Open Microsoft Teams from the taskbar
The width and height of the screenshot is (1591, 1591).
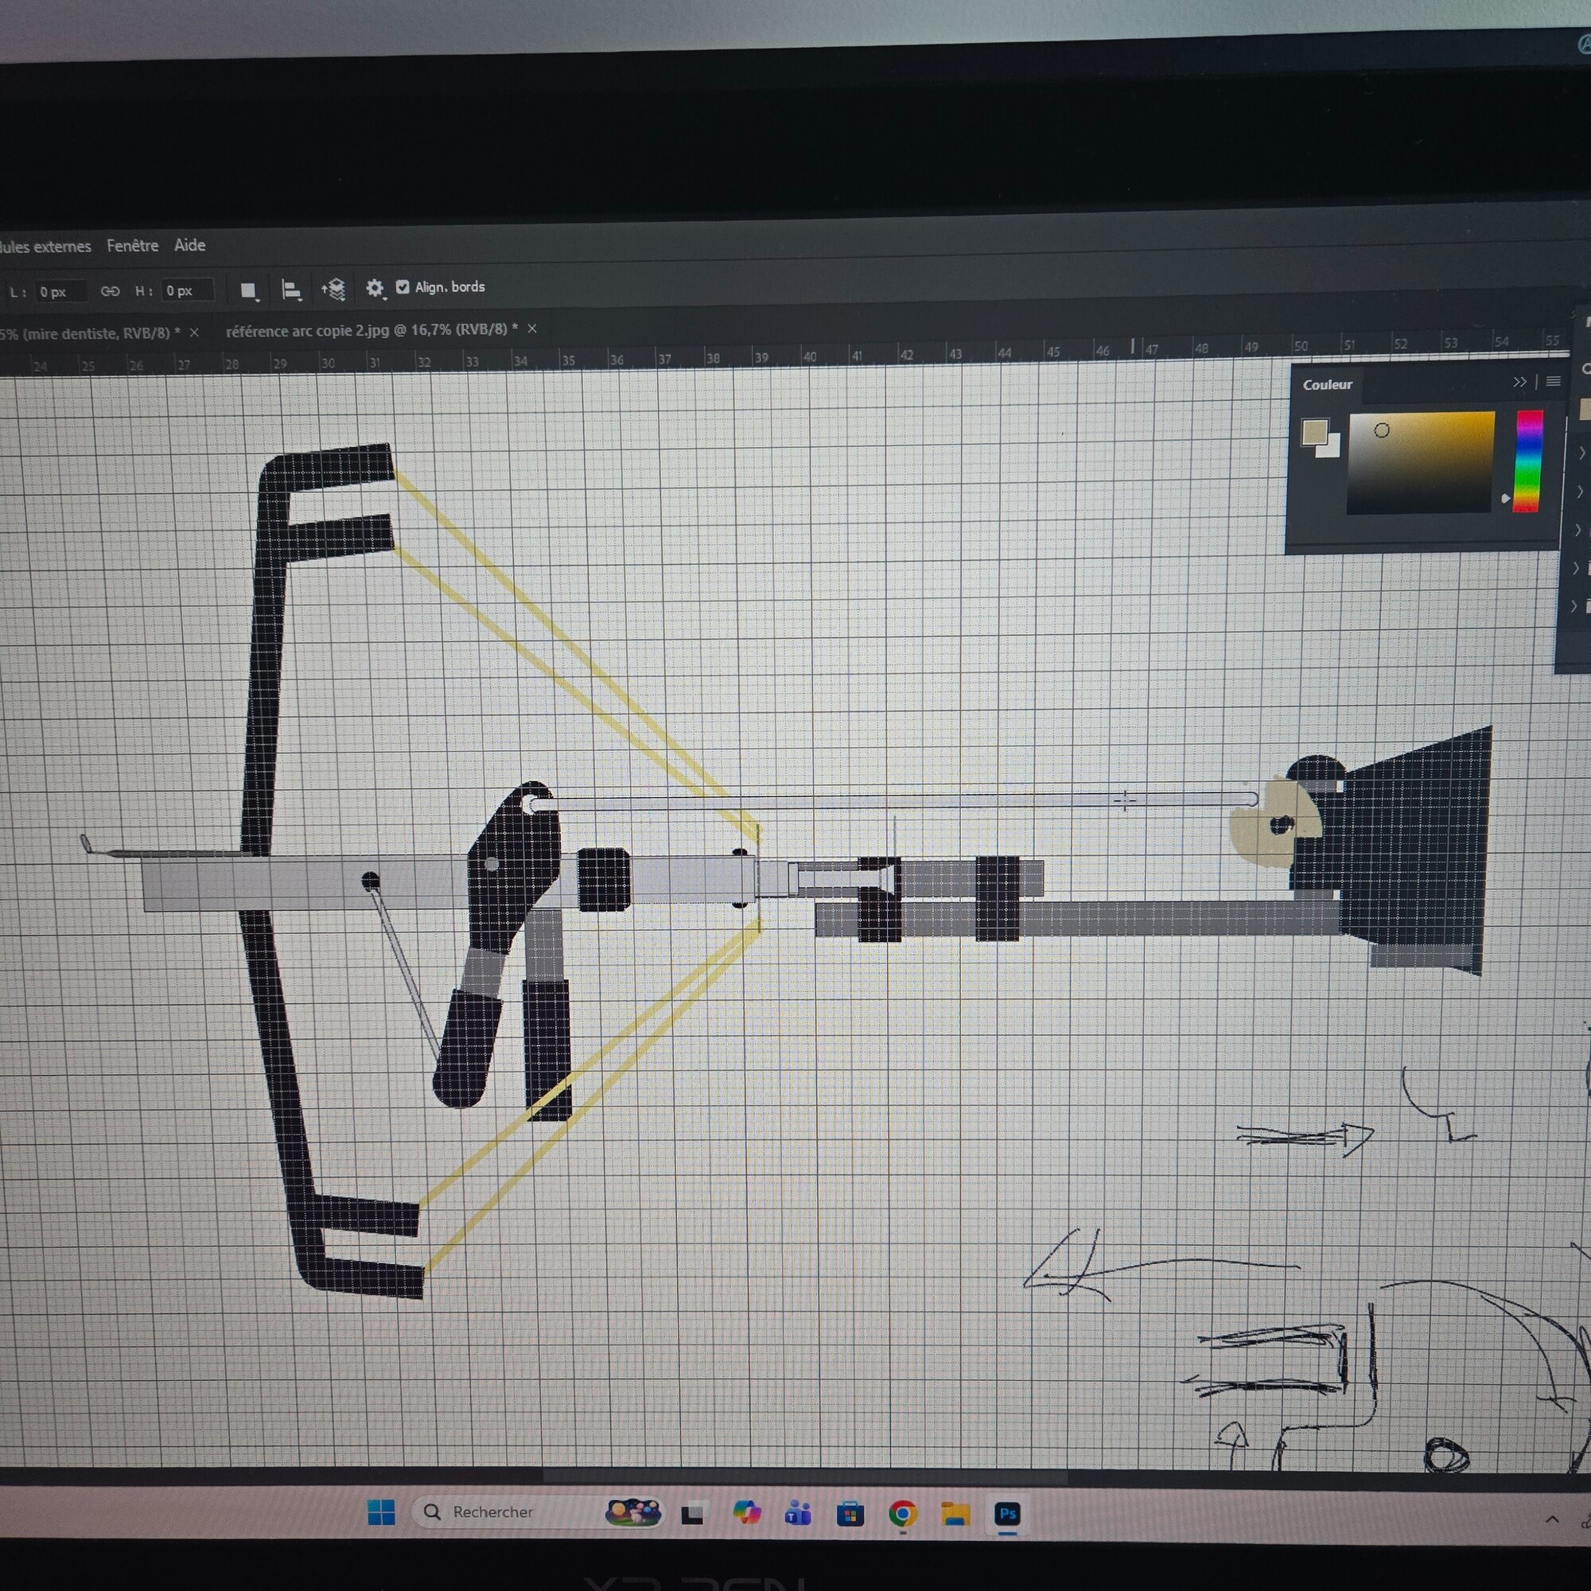click(798, 1514)
